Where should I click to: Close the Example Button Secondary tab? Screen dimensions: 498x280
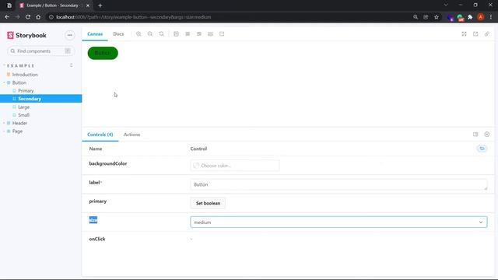(x=88, y=5)
